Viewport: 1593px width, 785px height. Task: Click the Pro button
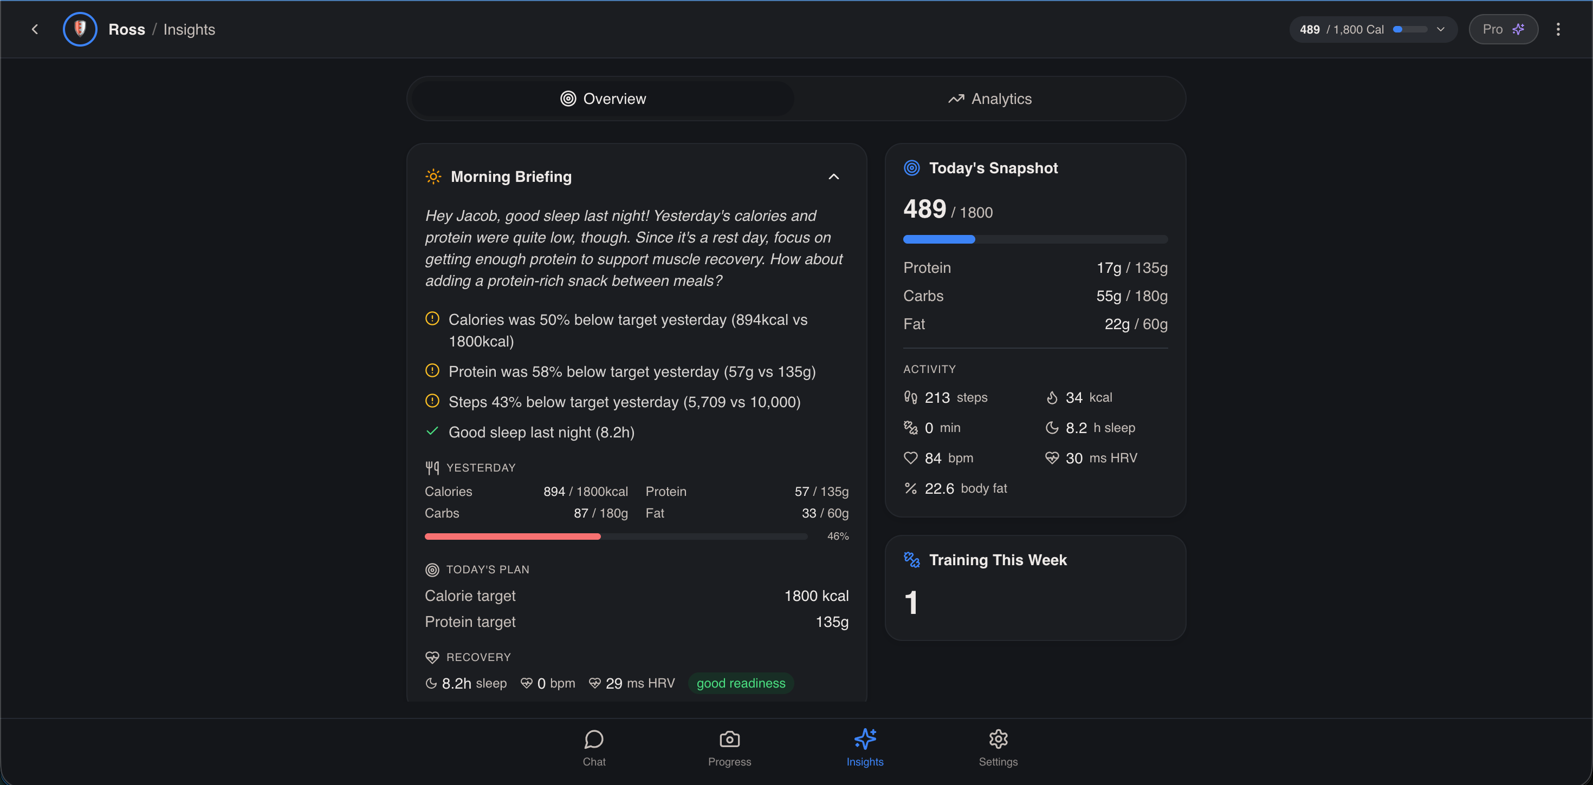pyautogui.click(x=1503, y=29)
